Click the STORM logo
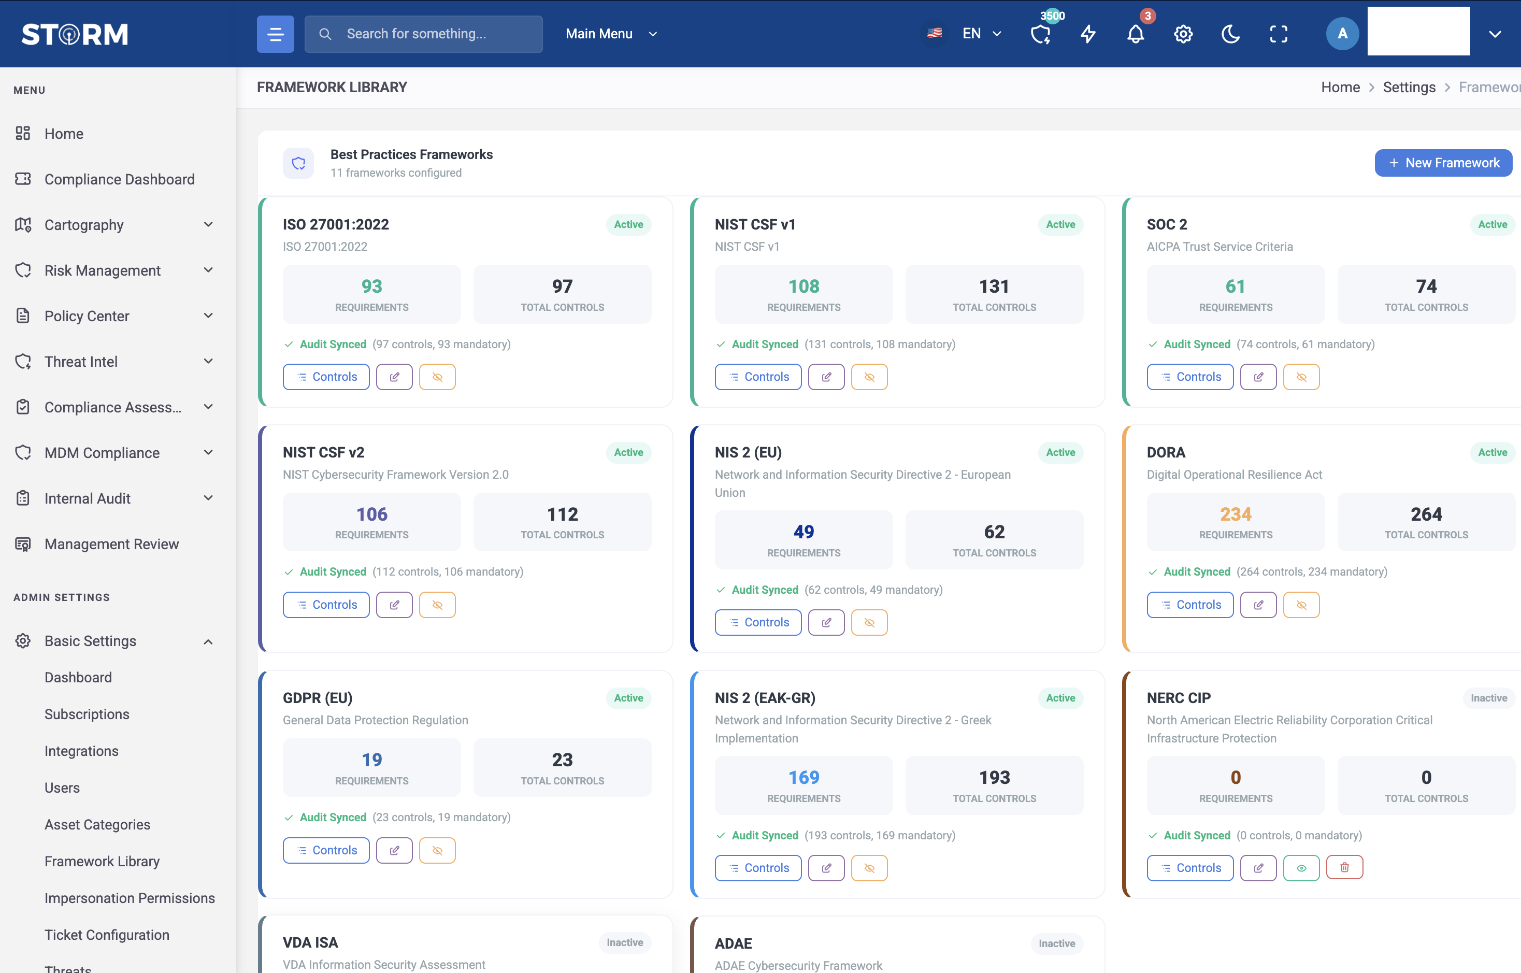The height and width of the screenshot is (973, 1521). point(75,34)
